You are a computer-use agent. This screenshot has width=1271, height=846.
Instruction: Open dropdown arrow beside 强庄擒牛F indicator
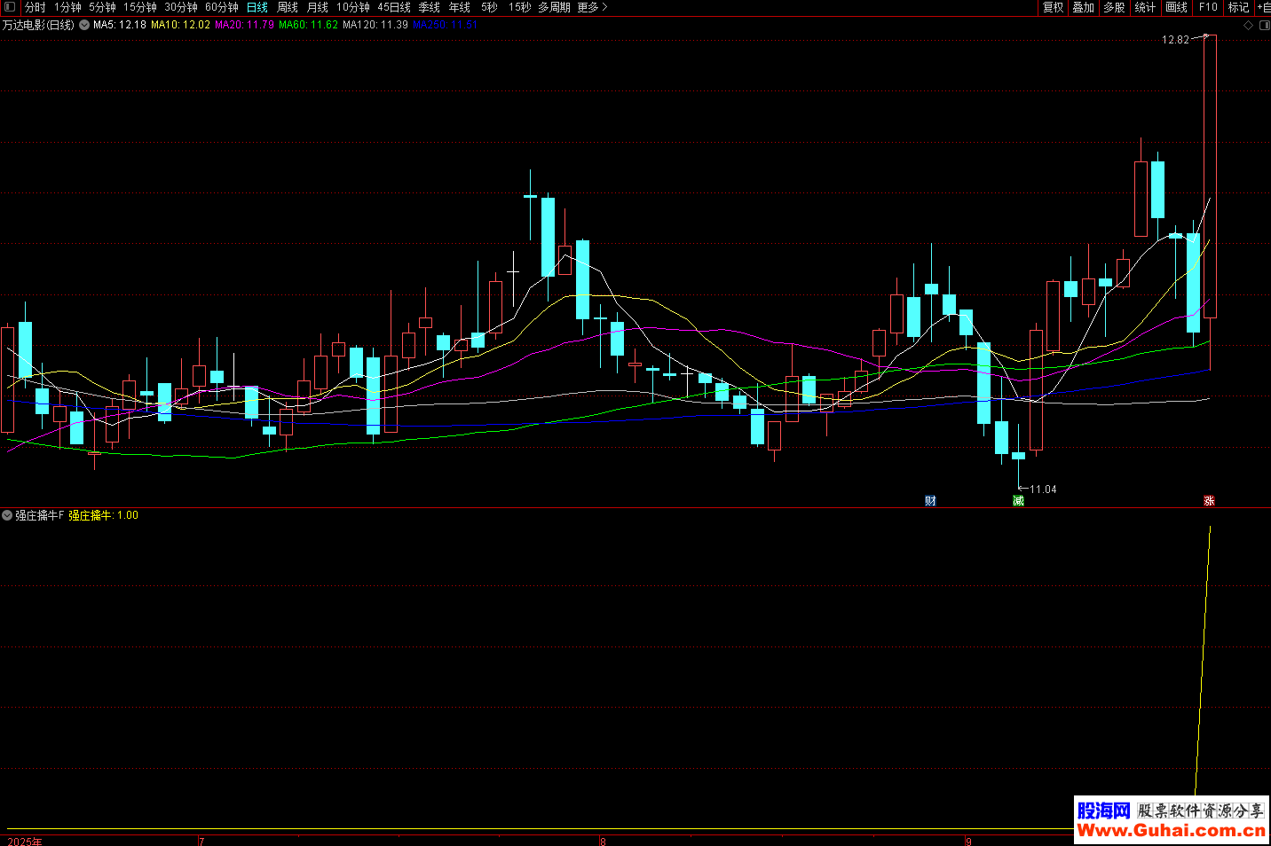click(7, 515)
